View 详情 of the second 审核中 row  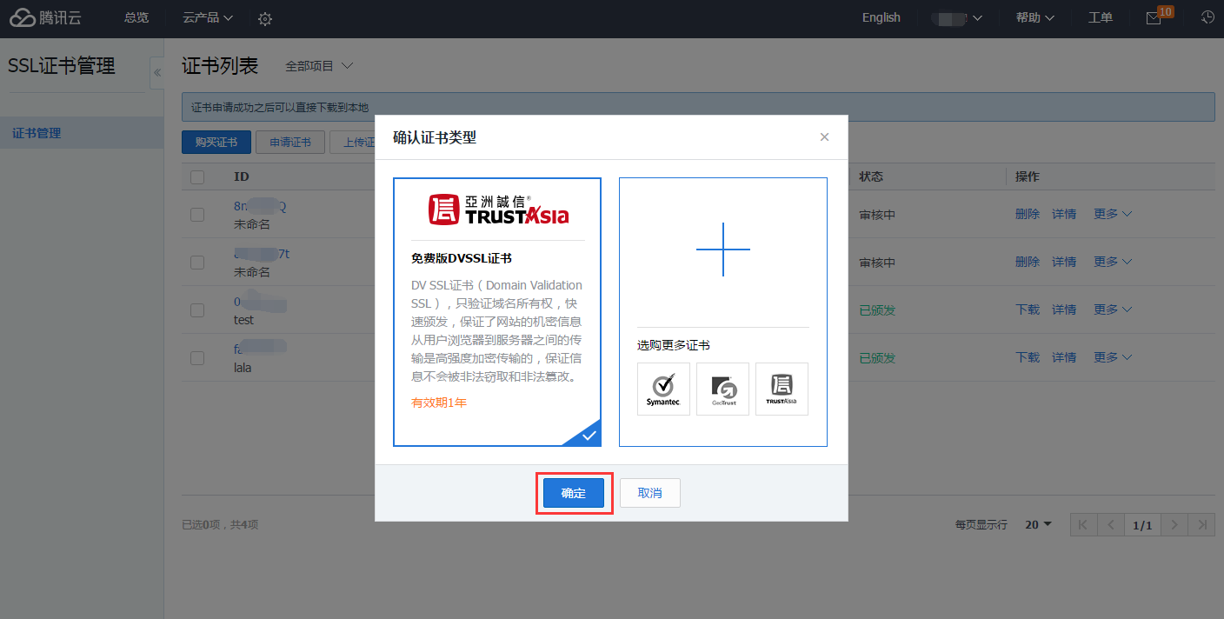tap(1064, 262)
